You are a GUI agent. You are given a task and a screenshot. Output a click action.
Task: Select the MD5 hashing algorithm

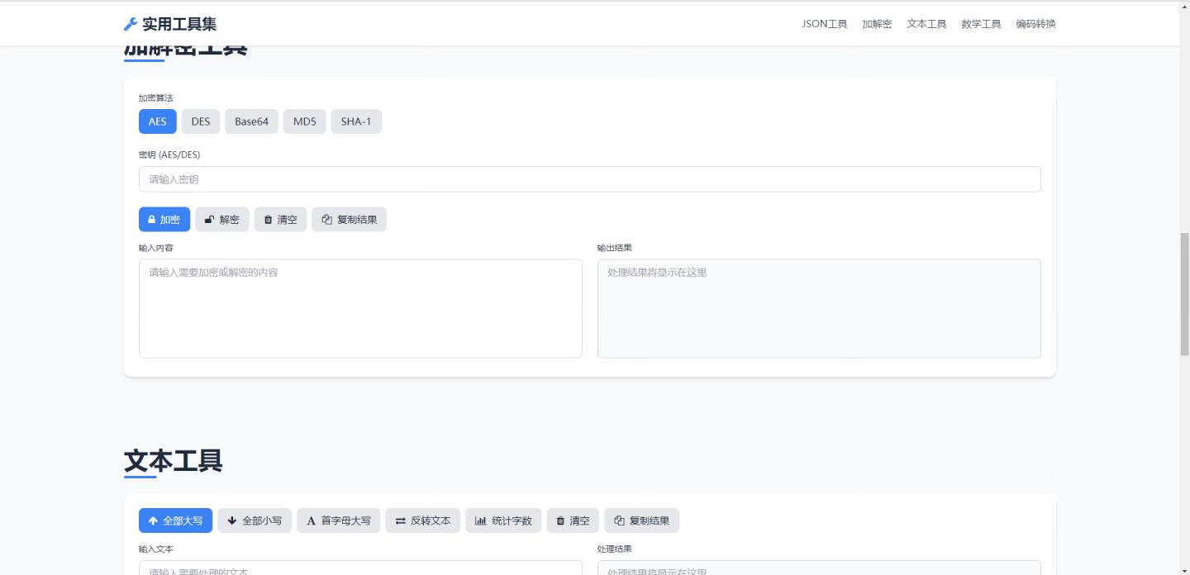304,121
